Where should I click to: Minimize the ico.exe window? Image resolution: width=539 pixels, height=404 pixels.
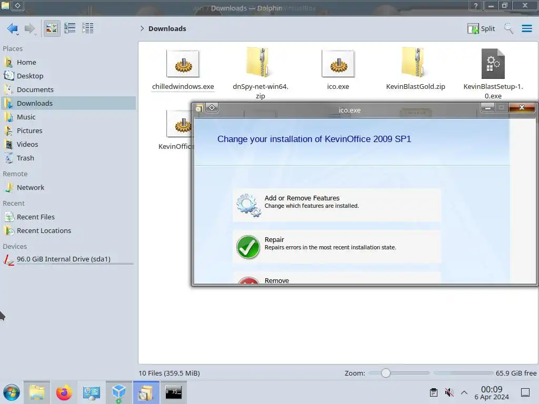(488, 108)
